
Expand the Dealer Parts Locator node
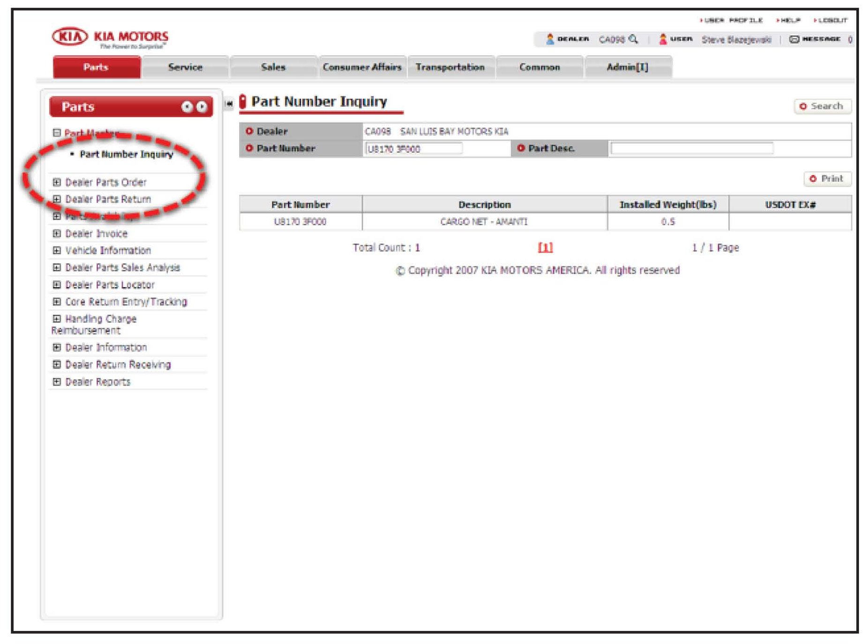(57, 285)
